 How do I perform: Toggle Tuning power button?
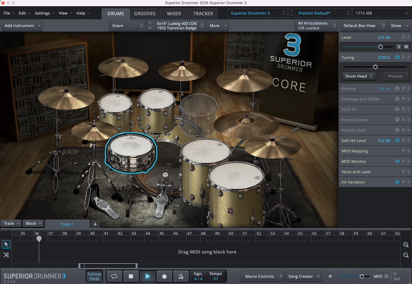tap(397, 57)
